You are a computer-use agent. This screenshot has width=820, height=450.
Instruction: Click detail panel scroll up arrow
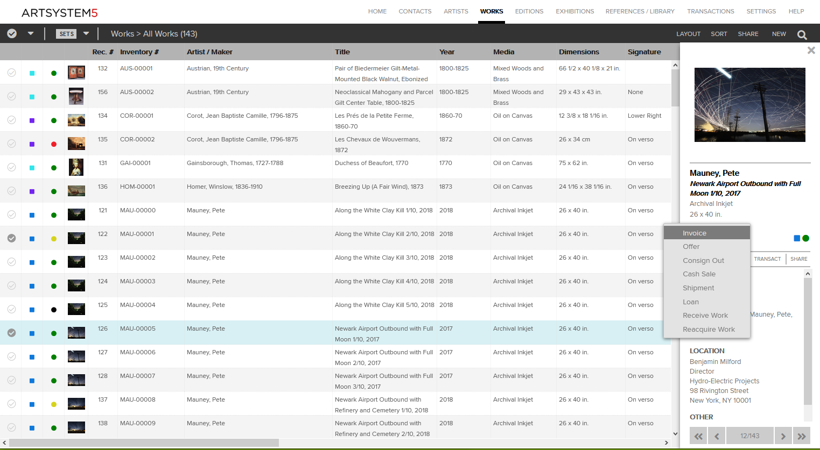[808, 274]
